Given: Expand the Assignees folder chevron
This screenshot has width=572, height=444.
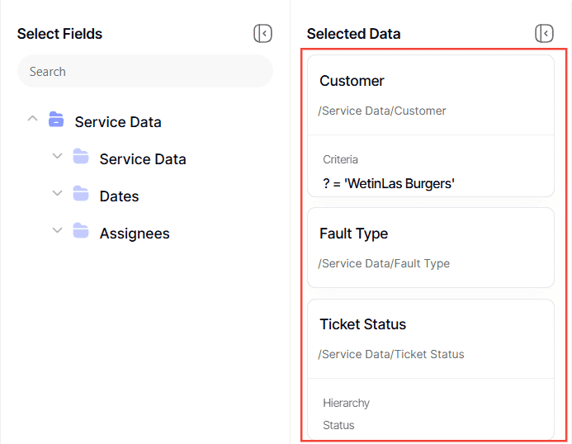Looking at the screenshot, I should coord(57,230).
